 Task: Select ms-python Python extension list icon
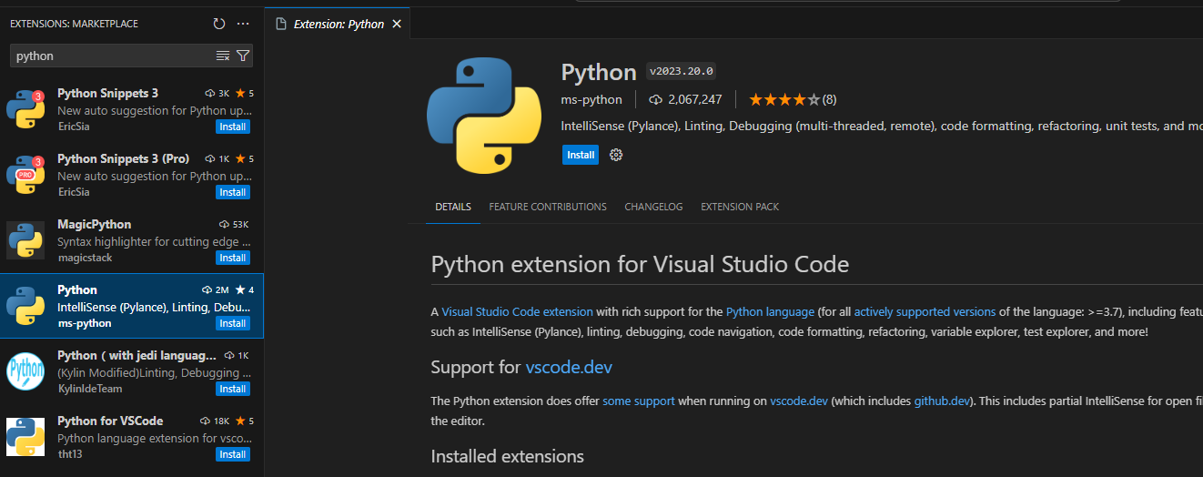(25, 306)
